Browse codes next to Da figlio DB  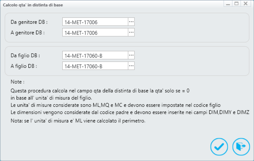click(131, 55)
